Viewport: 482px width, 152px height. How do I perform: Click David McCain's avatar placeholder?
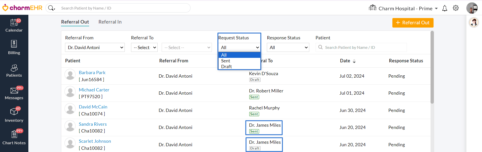pyautogui.click(x=70, y=109)
